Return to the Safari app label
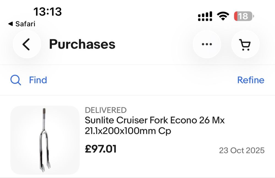Screen dimensions: 275x178 (x=25, y=24)
